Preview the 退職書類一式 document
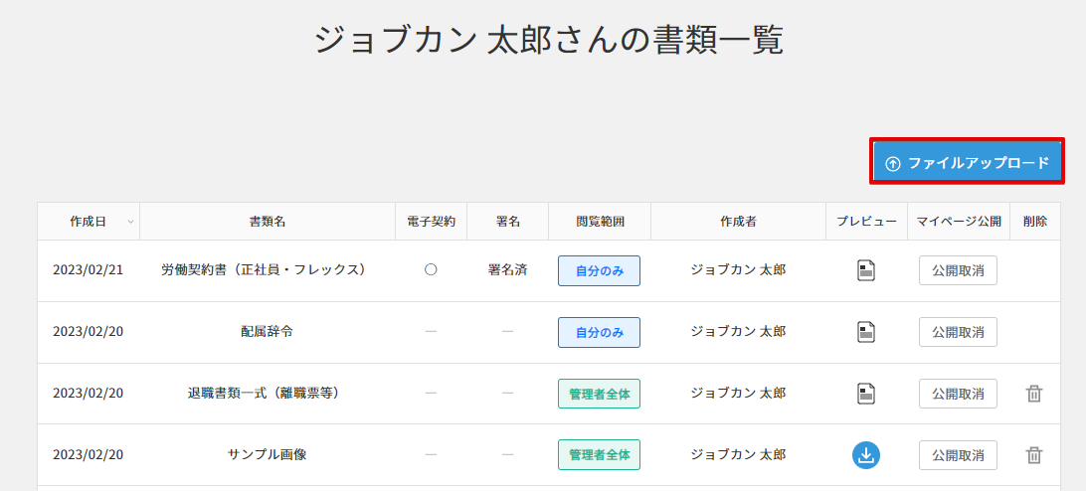This screenshot has height=491, width=1086. coord(866,394)
